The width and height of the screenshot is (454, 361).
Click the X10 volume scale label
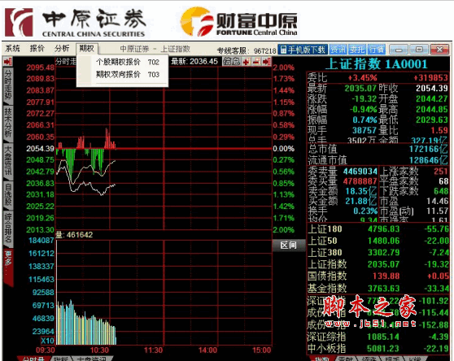click(47, 341)
